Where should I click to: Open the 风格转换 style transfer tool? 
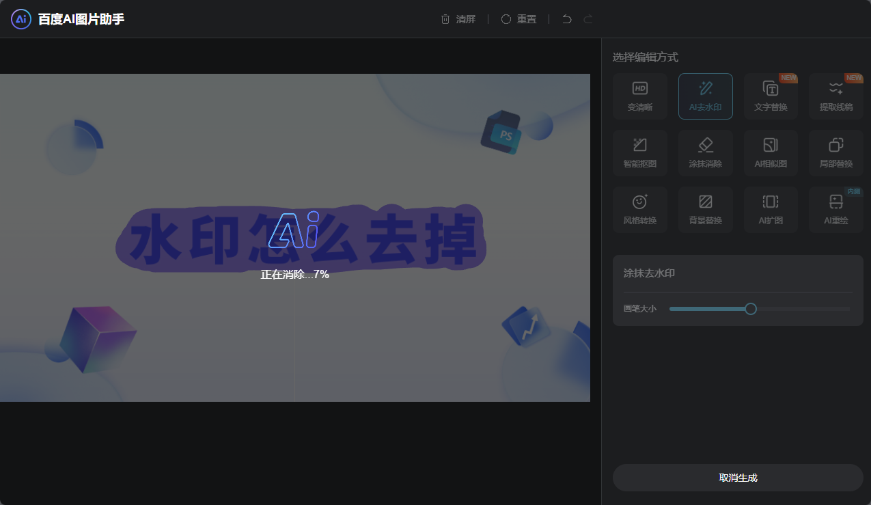[639, 209]
